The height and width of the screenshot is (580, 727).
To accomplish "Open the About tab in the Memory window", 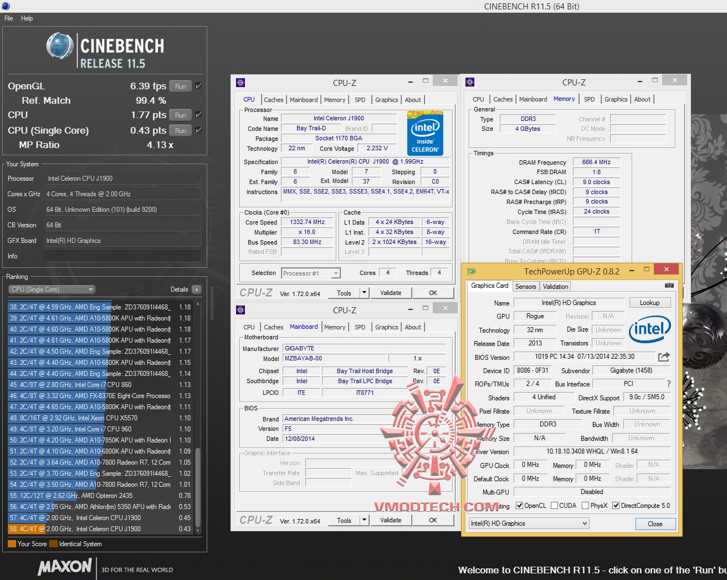I will (x=642, y=99).
